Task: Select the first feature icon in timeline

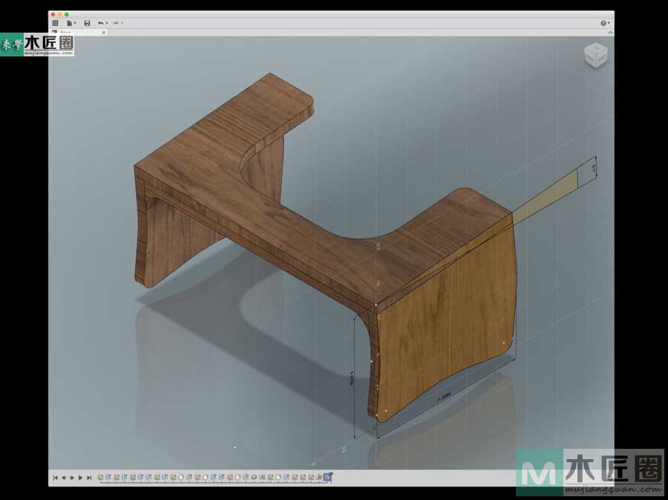Action: (100, 477)
